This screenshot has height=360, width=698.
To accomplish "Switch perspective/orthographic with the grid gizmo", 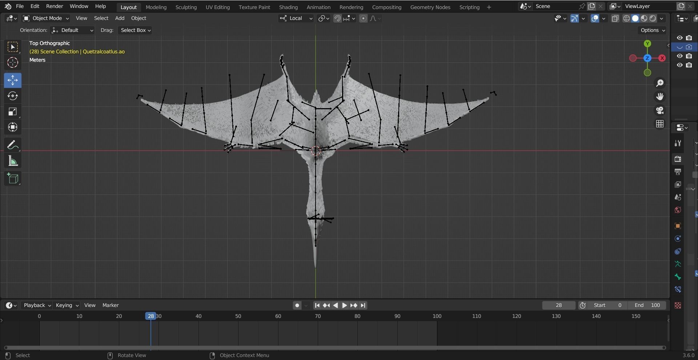I will 660,124.
